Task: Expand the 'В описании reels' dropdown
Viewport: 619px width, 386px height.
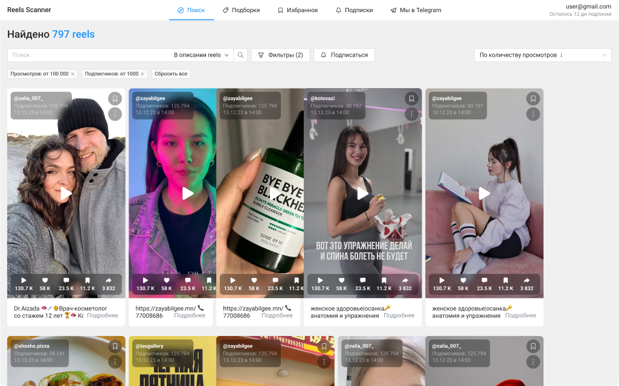Action: click(202, 55)
